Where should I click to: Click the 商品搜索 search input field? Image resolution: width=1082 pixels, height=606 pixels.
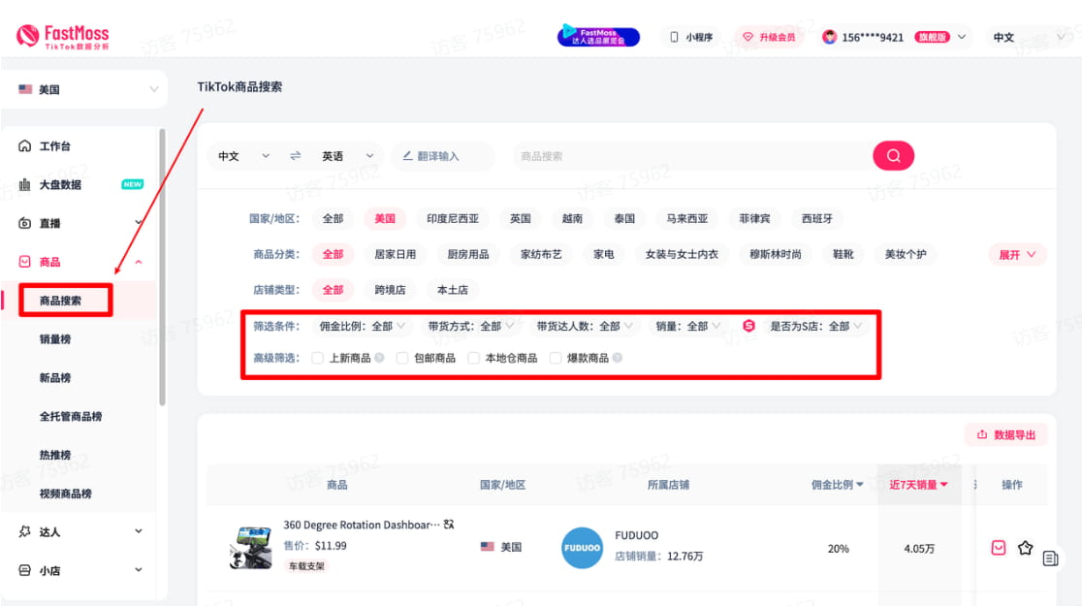coord(688,156)
